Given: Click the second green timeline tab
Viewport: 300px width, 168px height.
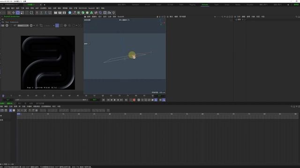Looking at the screenshot, I should [9, 104].
